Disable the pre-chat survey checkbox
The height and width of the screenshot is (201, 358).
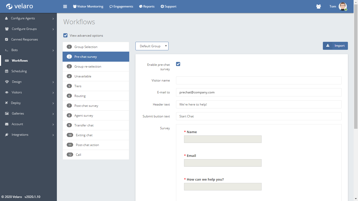(178, 64)
